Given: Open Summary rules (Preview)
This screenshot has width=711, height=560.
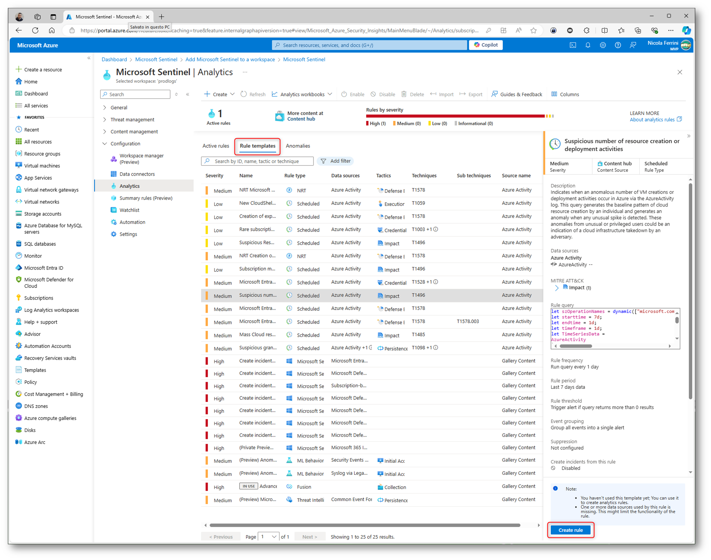Looking at the screenshot, I should coord(146,198).
